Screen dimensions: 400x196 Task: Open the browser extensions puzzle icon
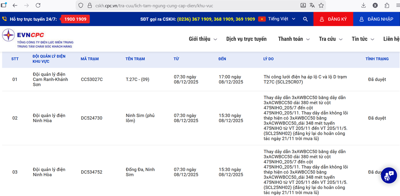coord(387,5)
